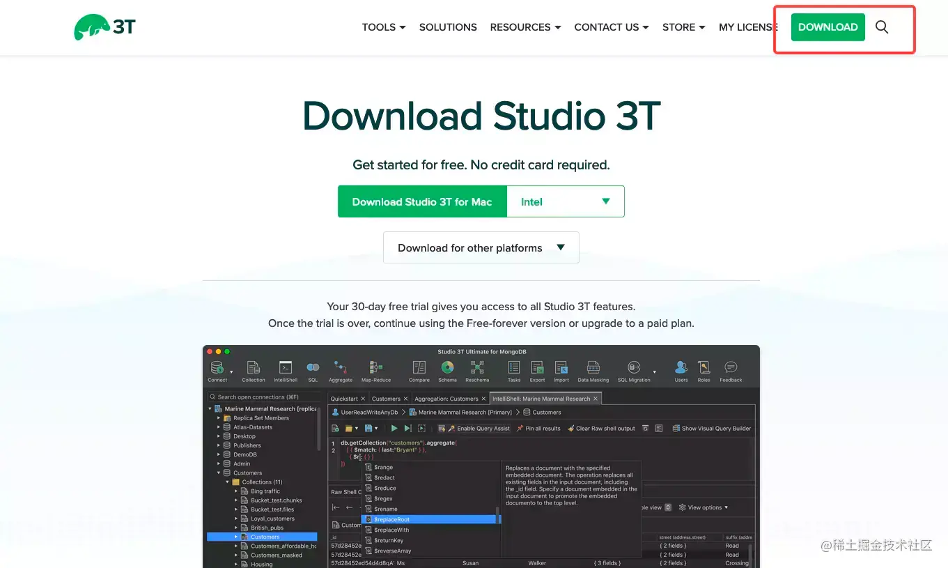Click Marine Mammal Research [Primary] breadcrumb
Screen dimensions: 948x568
[x=460, y=413]
